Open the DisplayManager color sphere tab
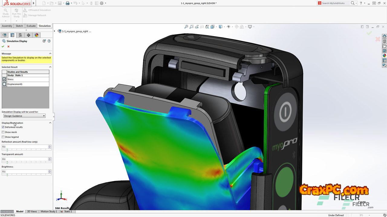Viewport: 387px width, 217px height. (37, 35)
